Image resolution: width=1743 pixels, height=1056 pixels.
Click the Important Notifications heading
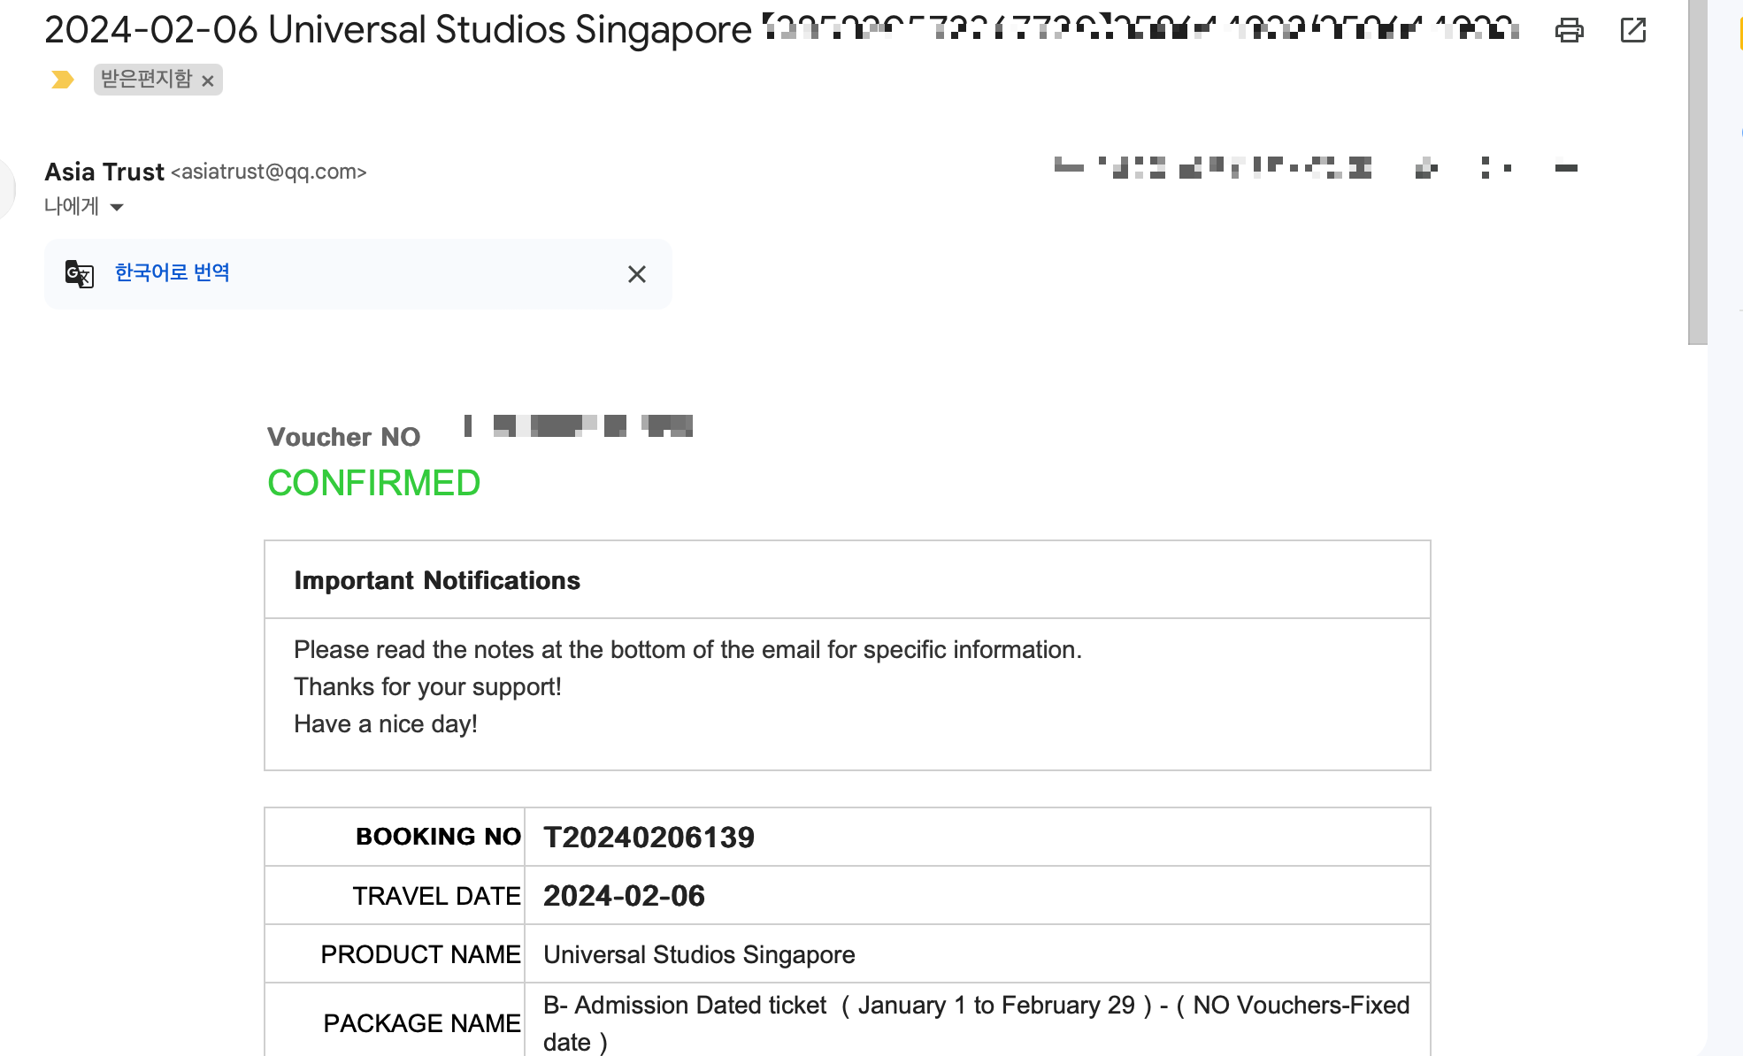click(x=437, y=580)
